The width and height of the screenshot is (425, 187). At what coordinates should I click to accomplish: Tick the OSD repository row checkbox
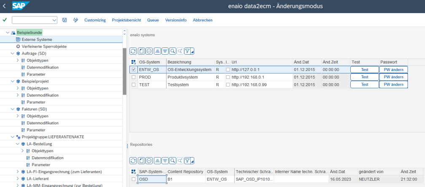click(134, 179)
